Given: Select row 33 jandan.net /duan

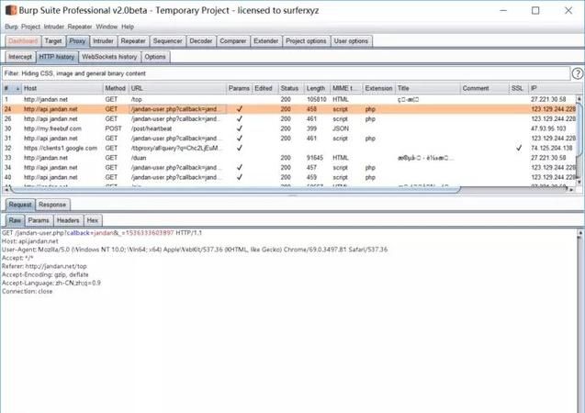Looking at the screenshot, I should [289, 158].
